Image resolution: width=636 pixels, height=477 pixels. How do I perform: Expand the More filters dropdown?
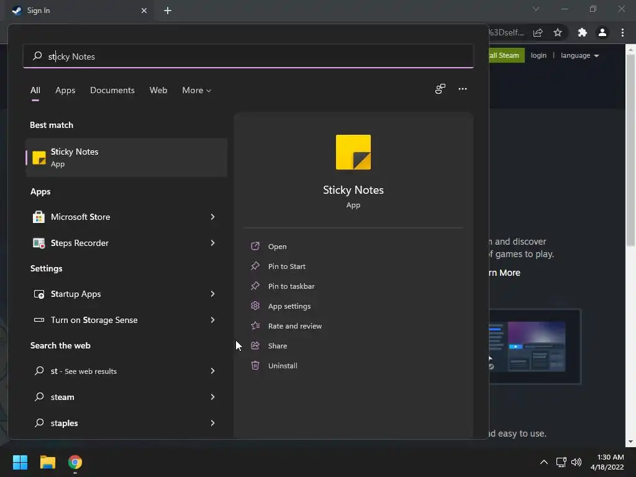[x=197, y=91]
